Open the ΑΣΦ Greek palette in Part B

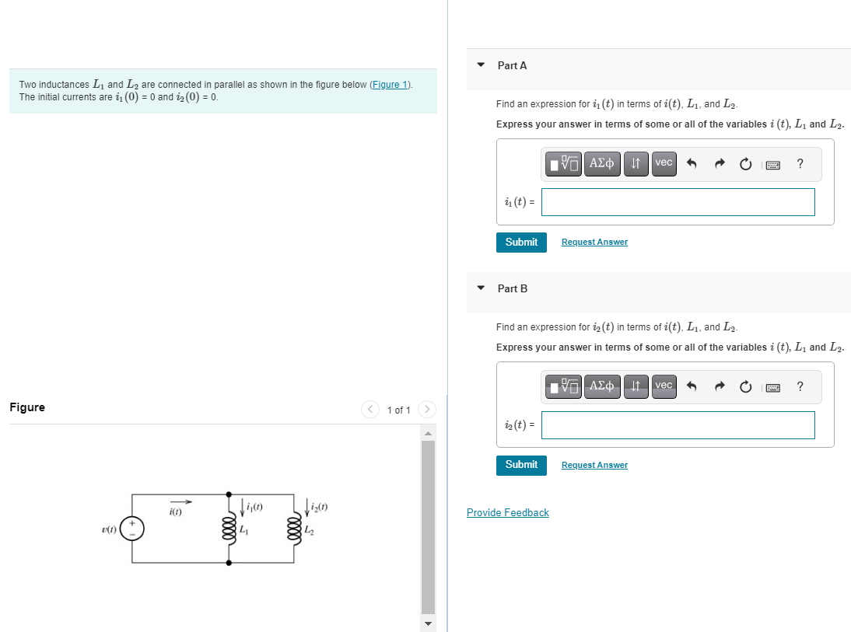(x=601, y=386)
